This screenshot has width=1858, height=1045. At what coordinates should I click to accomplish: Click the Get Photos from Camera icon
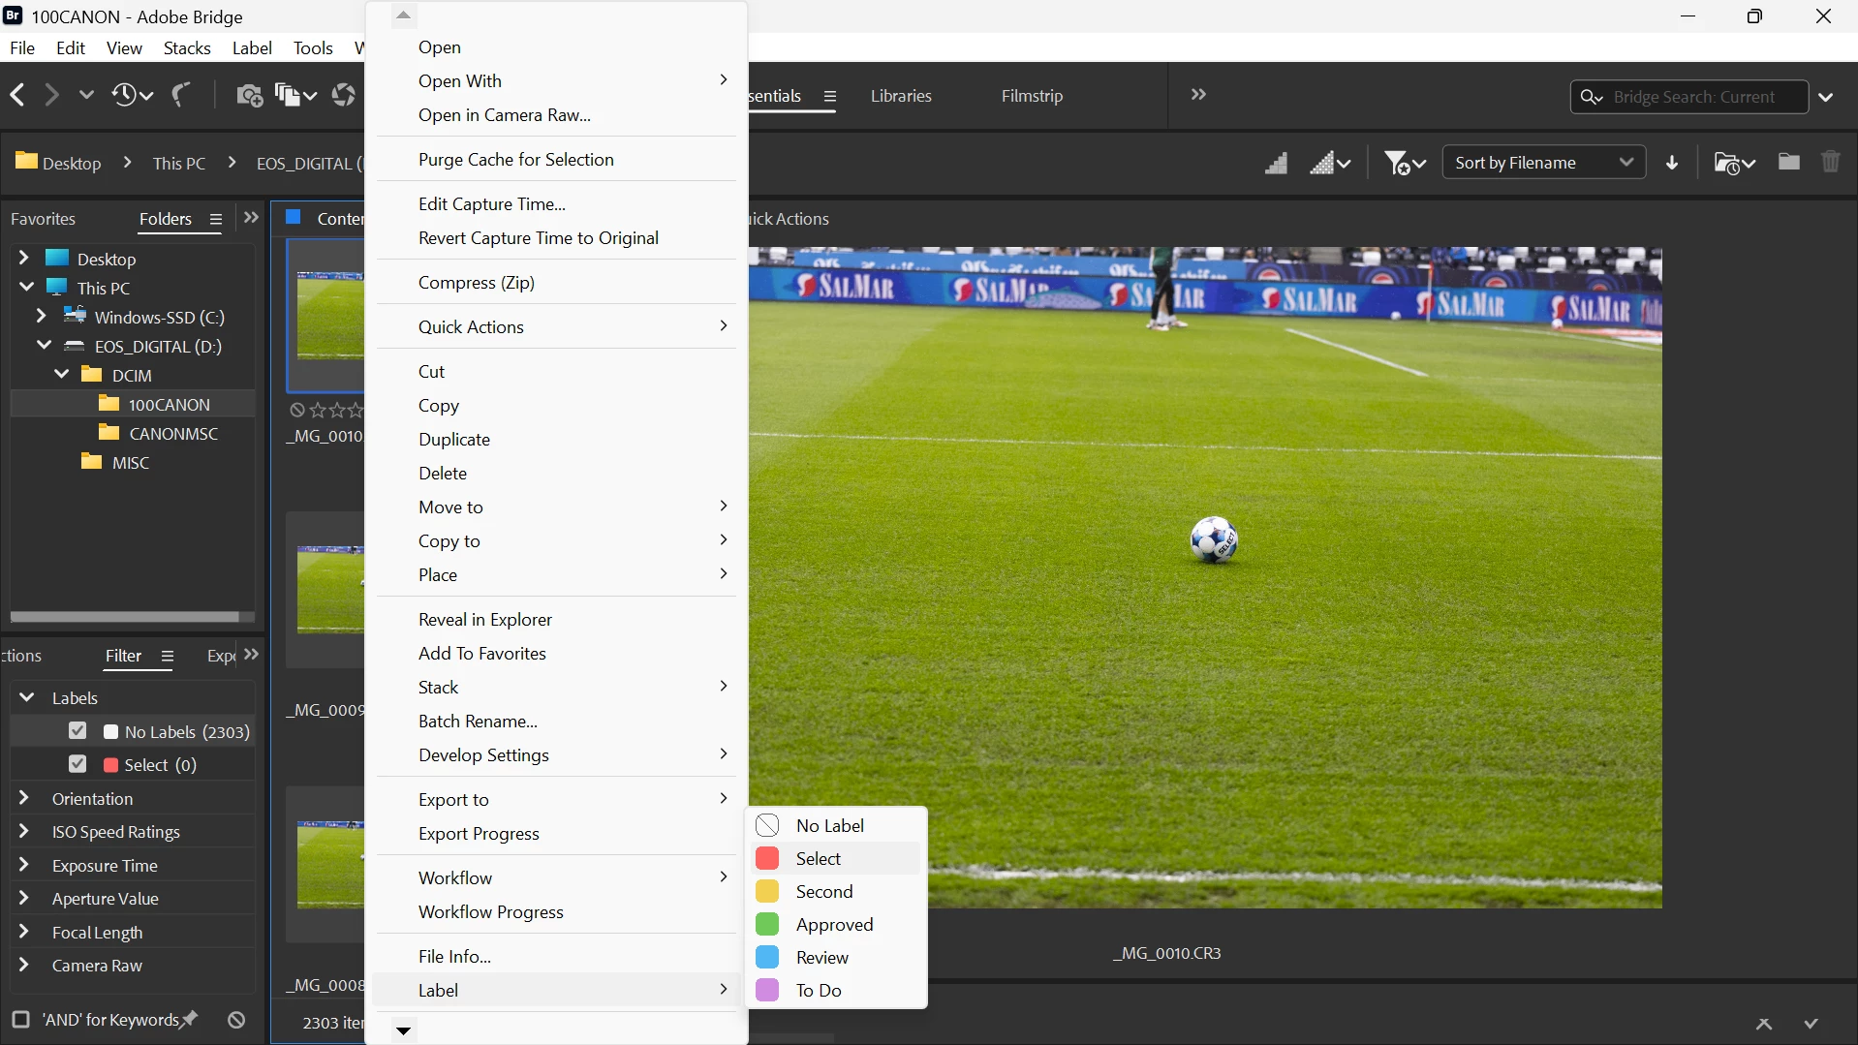click(x=249, y=95)
